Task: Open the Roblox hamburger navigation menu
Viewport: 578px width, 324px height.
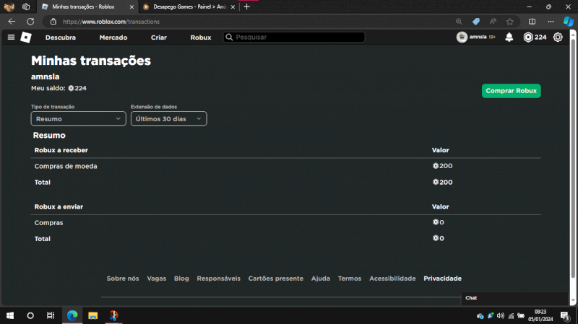Action: click(11, 37)
